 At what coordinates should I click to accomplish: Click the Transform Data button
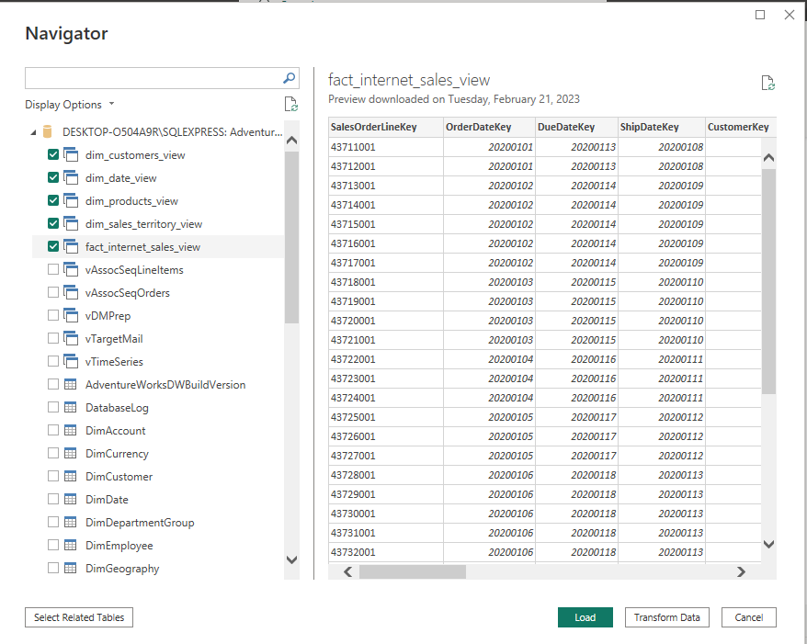coord(667,617)
